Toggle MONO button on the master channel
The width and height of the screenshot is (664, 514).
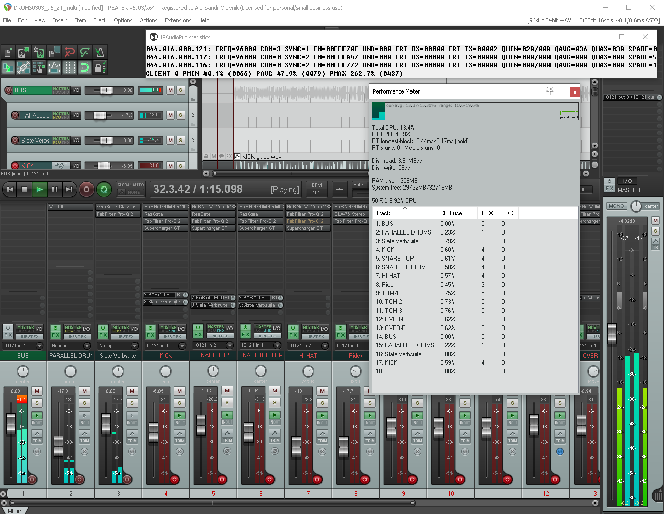(x=616, y=206)
